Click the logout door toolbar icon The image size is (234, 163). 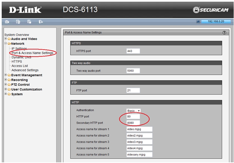point(40,22)
